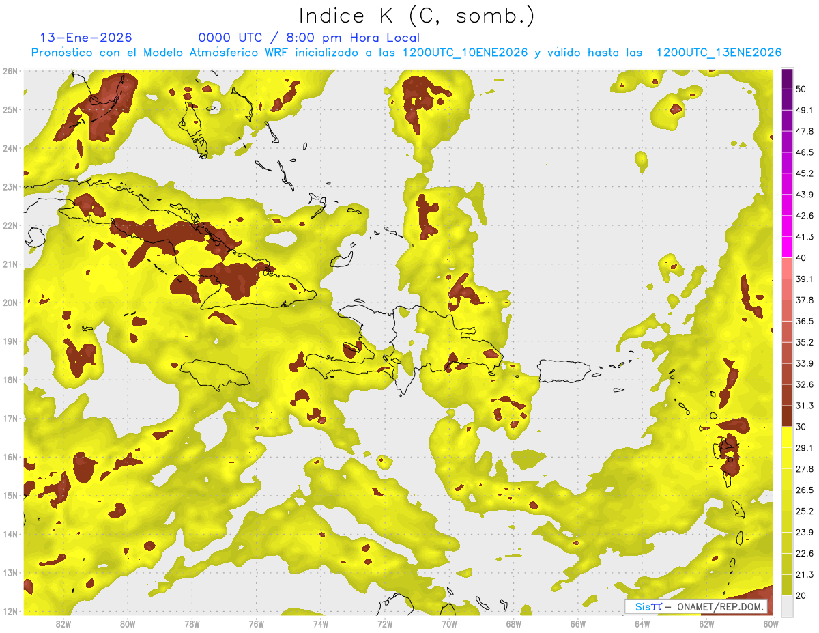Screen dimensions: 819x633
Task: Click the 17N latitude label
Action: coord(10,419)
